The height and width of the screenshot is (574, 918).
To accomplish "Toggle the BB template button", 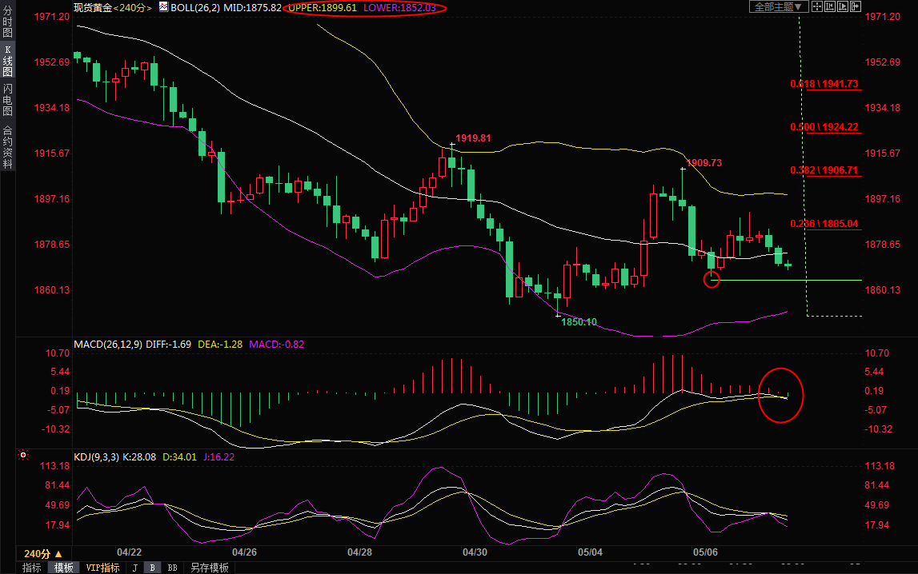I will [172, 568].
